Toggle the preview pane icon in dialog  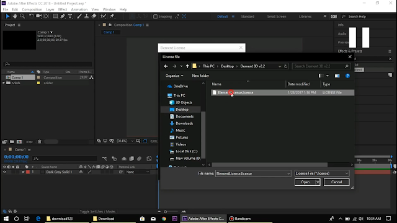337,76
